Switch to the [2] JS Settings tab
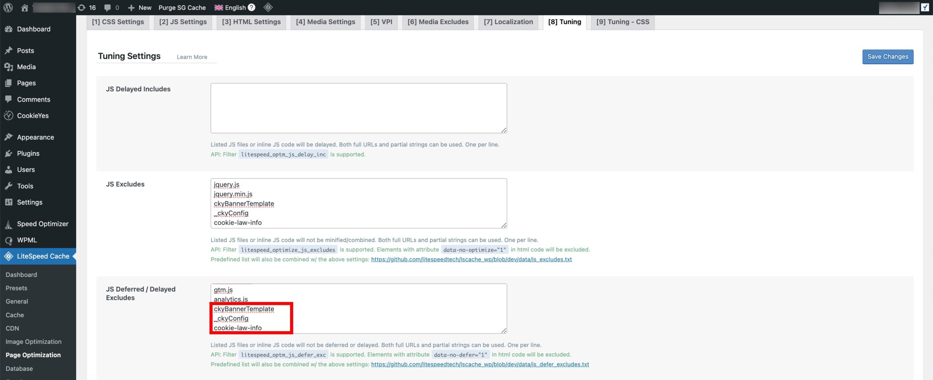 coord(183,22)
